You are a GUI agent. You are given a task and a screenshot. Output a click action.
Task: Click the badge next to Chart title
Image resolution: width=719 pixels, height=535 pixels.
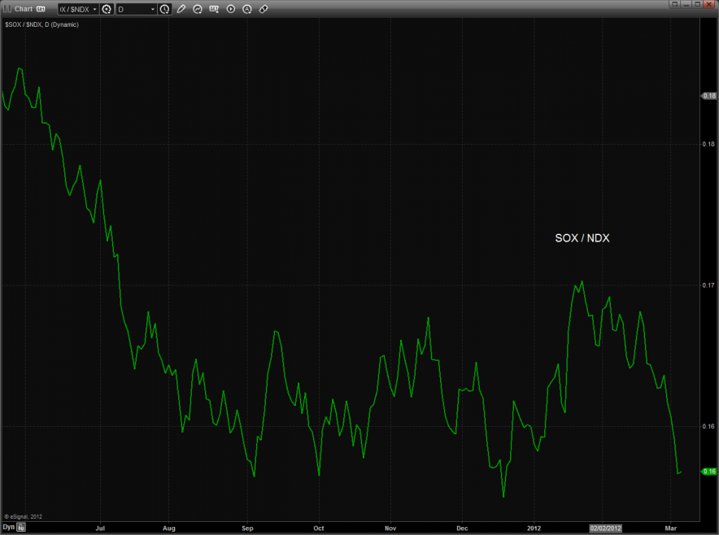40,9
